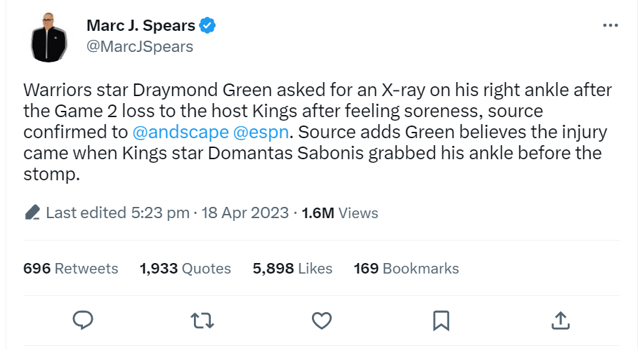The image size is (638, 350).
Task: View the 1,933 Quotes list
Action: point(185,268)
